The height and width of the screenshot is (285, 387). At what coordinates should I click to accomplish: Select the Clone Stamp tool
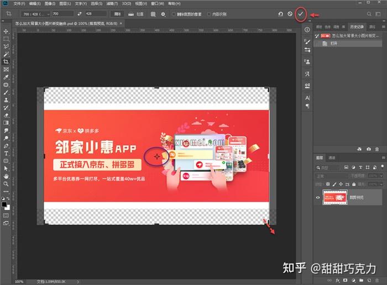pyautogui.click(x=6, y=100)
